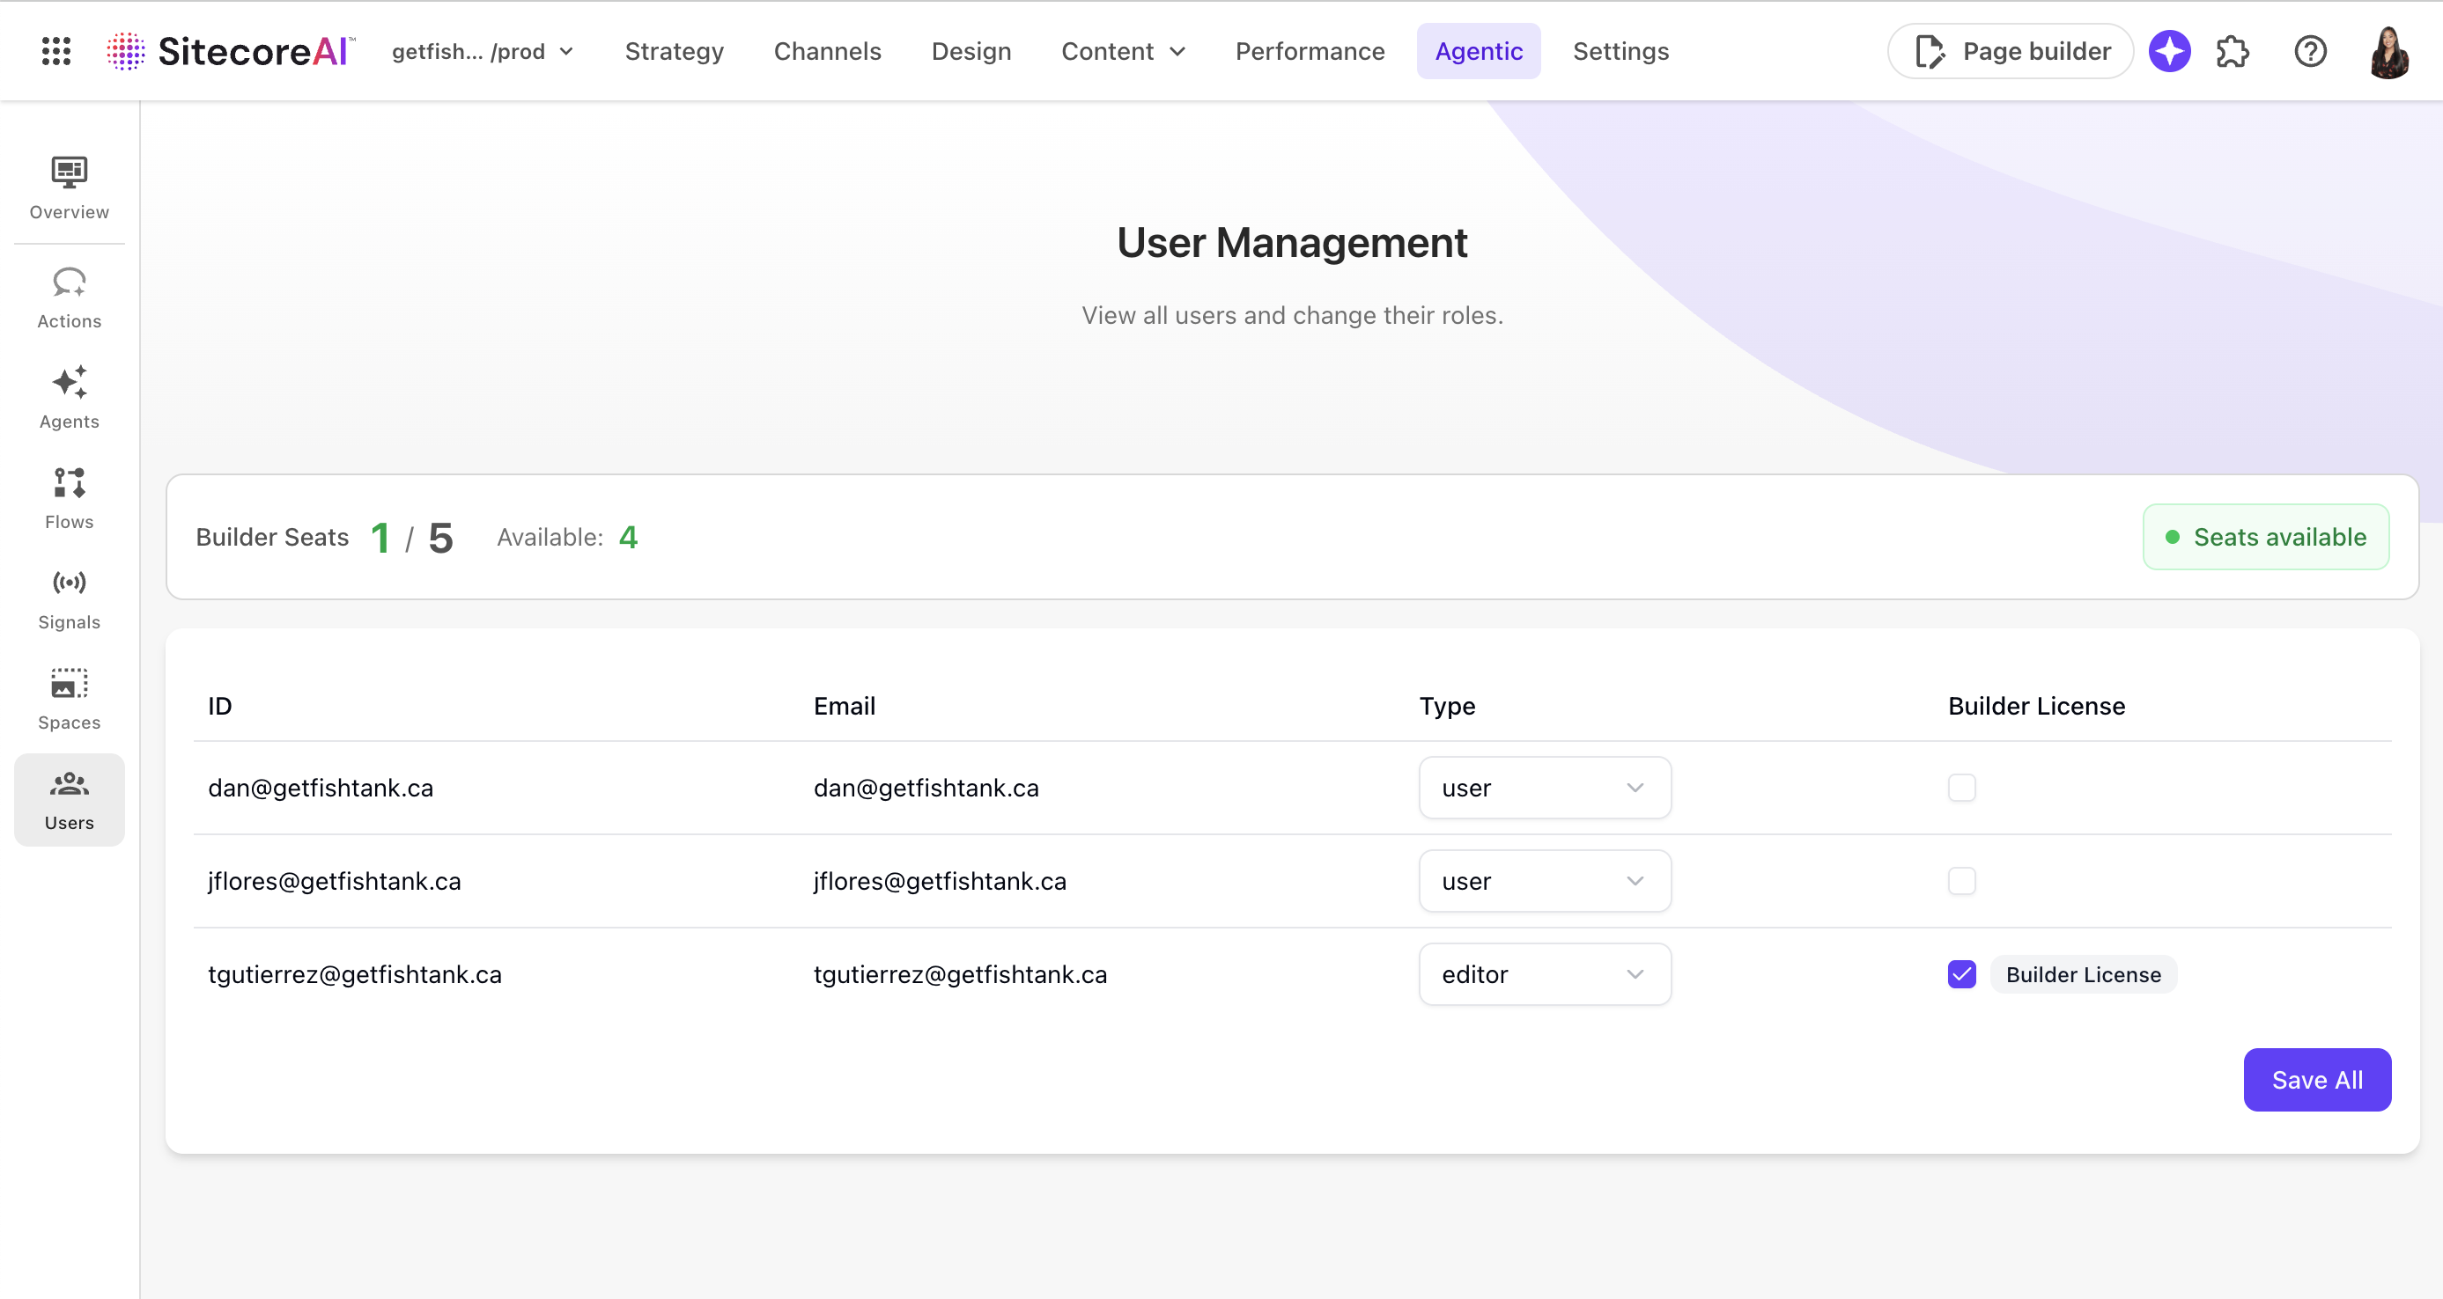Open the extensions puzzle icon

(x=2233, y=51)
